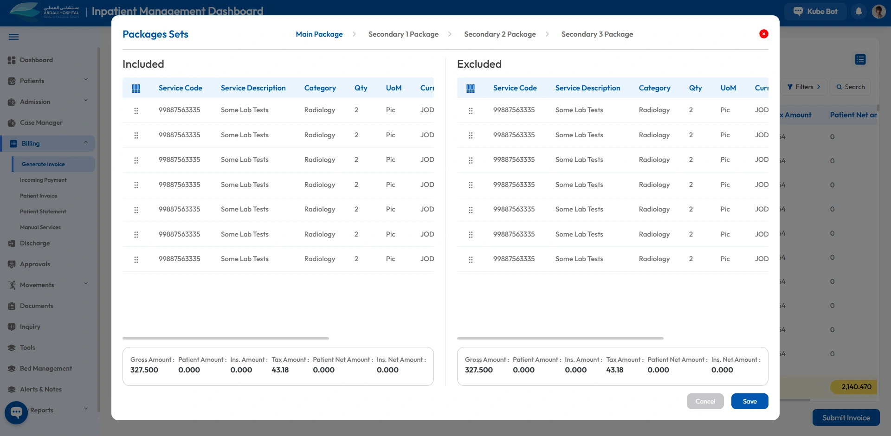Screen dimensions: 891x436
Task: Click the column chooser icon in Included table
Action: click(136, 88)
